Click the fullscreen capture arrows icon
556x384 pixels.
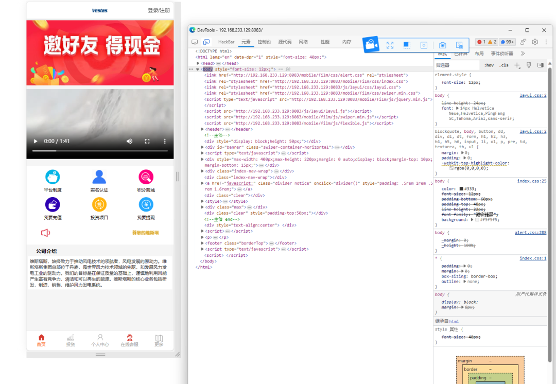coord(390,45)
